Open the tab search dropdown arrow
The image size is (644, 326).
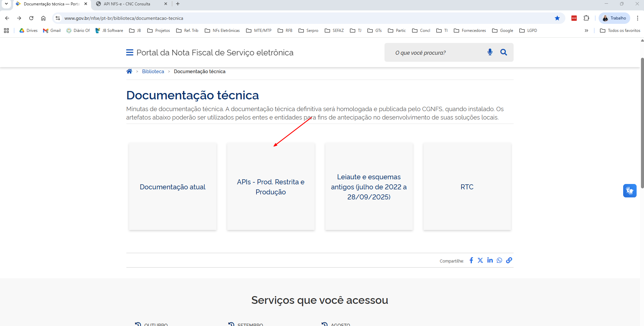[x=6, y=4]
